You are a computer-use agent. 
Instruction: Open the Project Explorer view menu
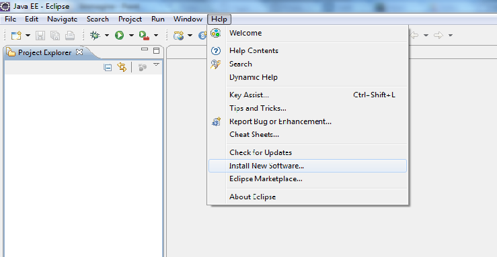pos(156,65)
